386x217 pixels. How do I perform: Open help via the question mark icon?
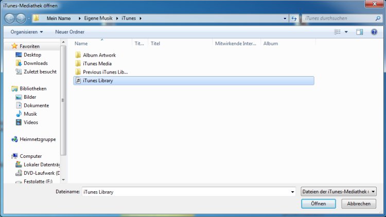coord(374,32)
